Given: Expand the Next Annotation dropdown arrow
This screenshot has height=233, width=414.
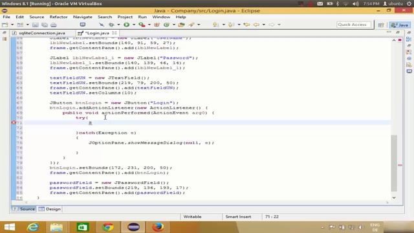Looking at the screenshot, I should [x=223, y=25].
